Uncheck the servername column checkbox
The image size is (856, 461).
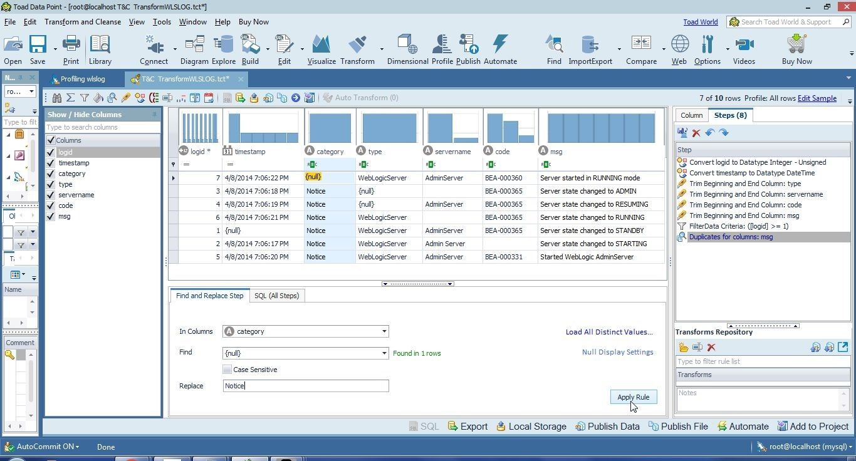[x=51, y=195]
